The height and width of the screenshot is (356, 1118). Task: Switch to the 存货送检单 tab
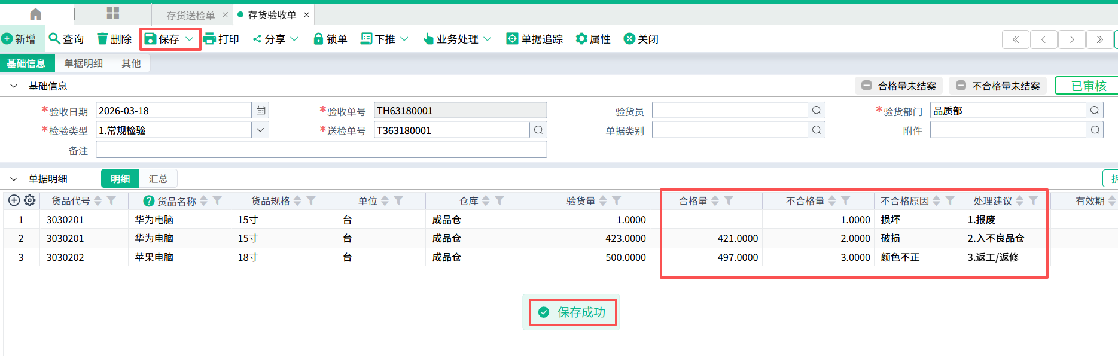(190, 15)
